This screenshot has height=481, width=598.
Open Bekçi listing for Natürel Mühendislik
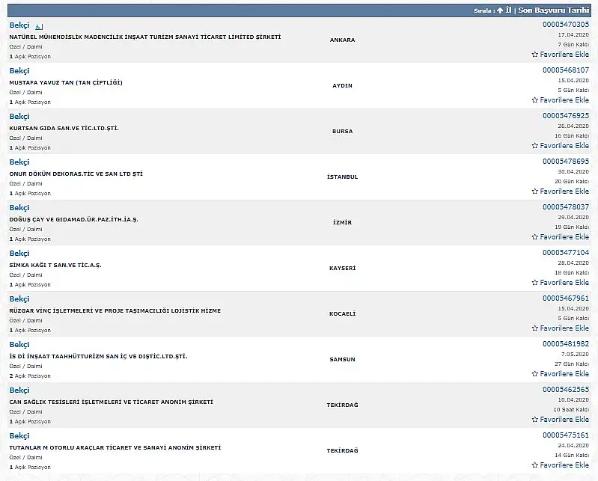pyautogui.click(x=19, y=25)
